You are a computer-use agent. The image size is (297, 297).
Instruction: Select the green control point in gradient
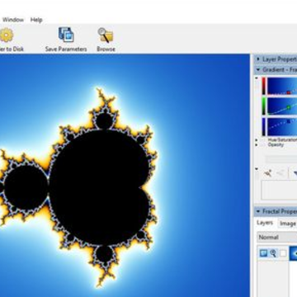(288, 107)
